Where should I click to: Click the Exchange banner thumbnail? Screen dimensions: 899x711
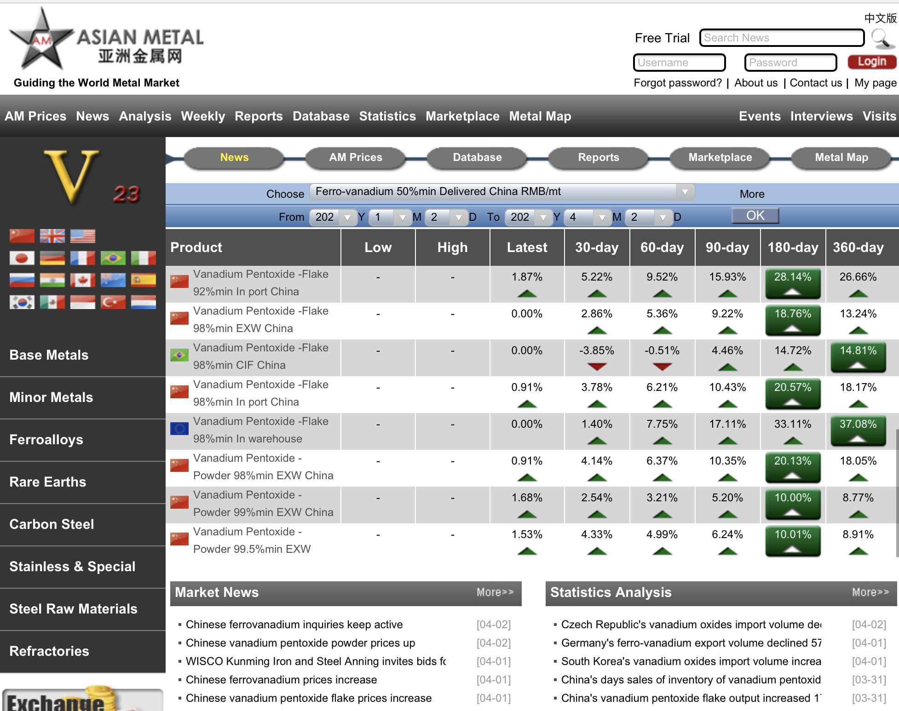83,699
